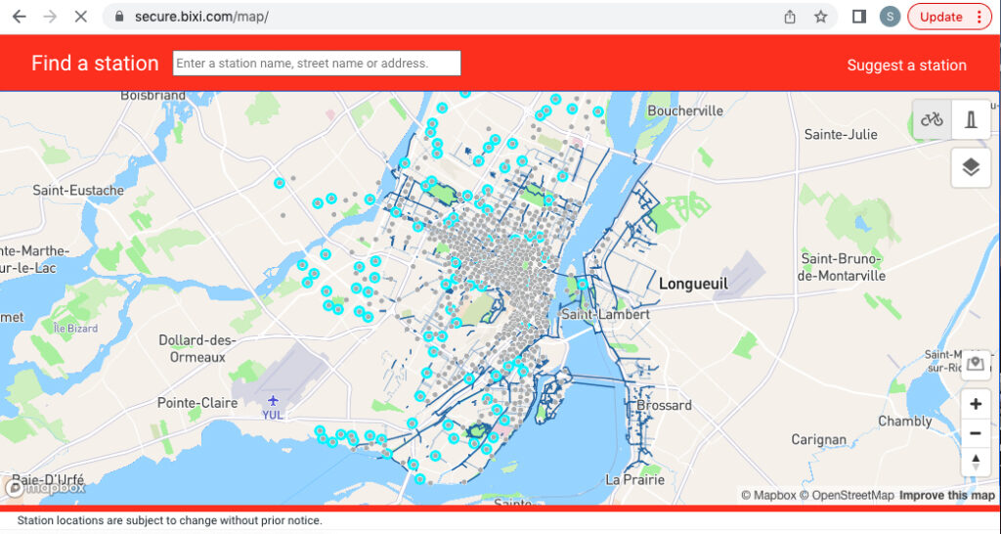Viewport: 1001px width, 534px height.
Task: Open the browser side panel
Action: 859,17
